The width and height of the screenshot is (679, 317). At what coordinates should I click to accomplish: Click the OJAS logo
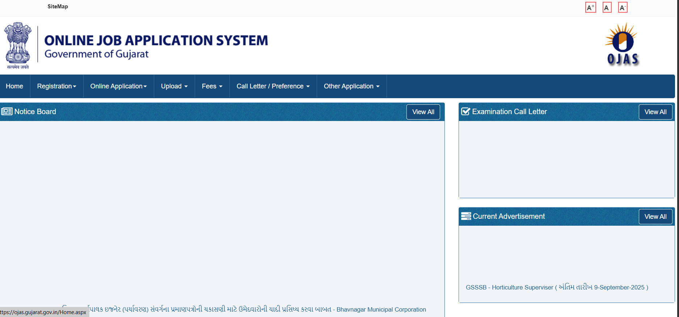[x=623, y=44]
